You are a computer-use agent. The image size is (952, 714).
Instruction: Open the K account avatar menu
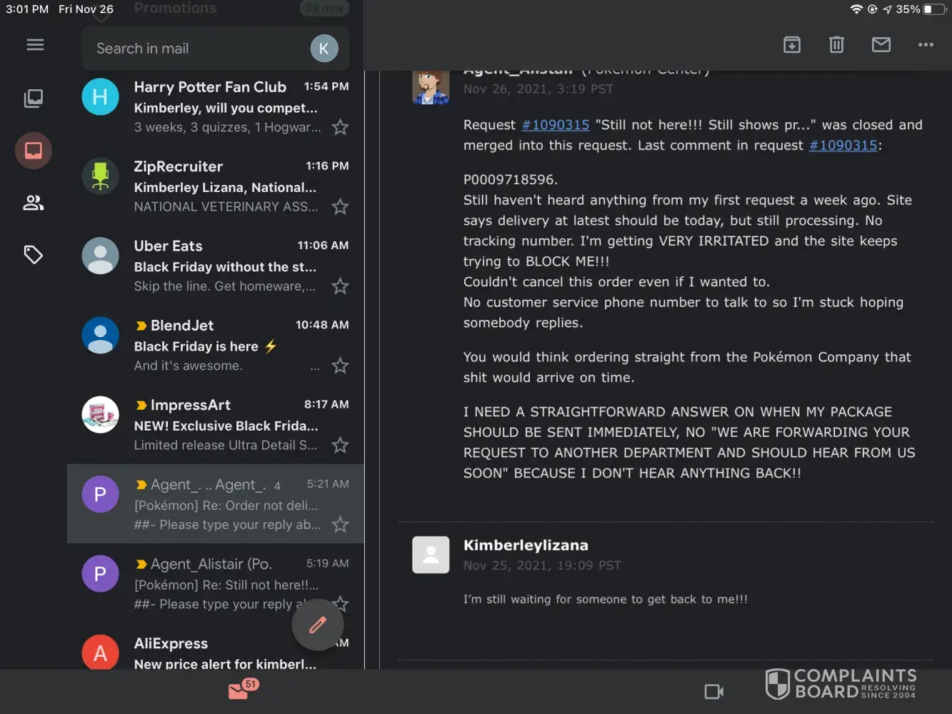coord(324,49)
